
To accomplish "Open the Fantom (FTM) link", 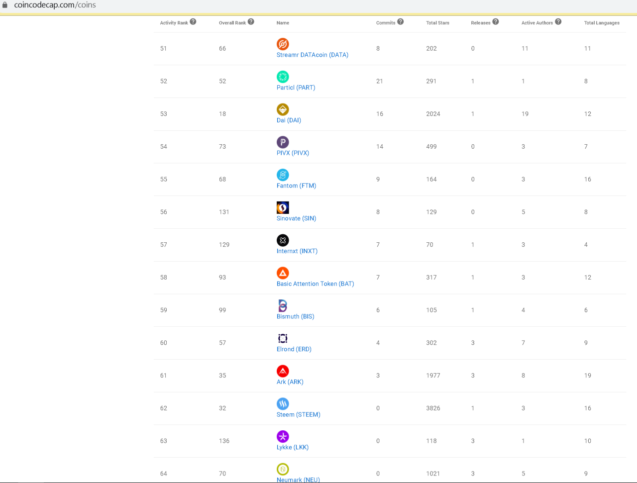I will [x=297, y=186].
